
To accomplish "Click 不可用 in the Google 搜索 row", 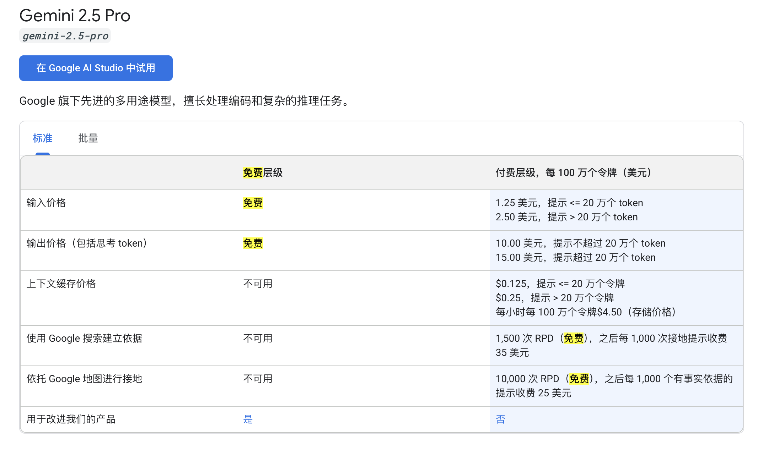I will 258,339.
